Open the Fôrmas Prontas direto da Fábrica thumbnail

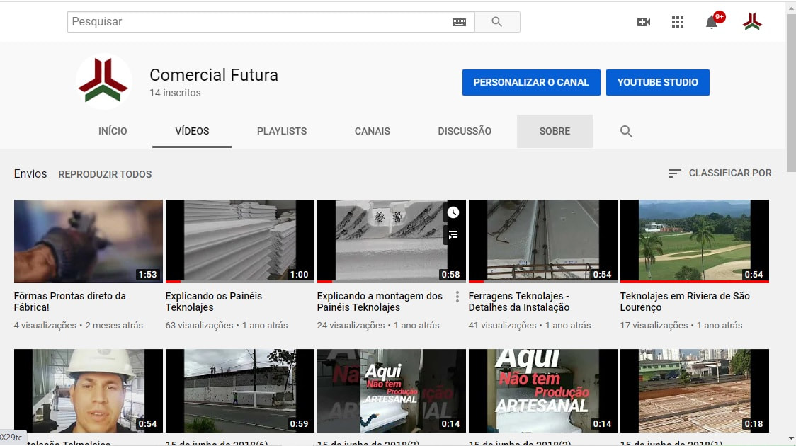tap(89, 241)
